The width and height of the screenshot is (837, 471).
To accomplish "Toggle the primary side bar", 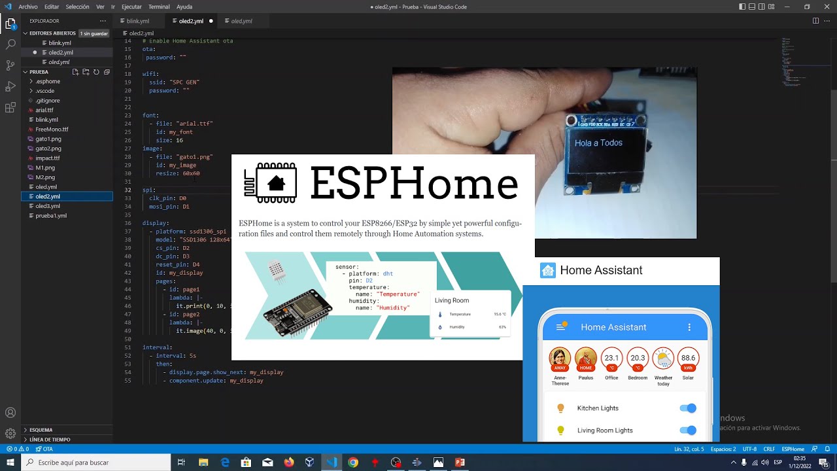I will click(742, 7).
